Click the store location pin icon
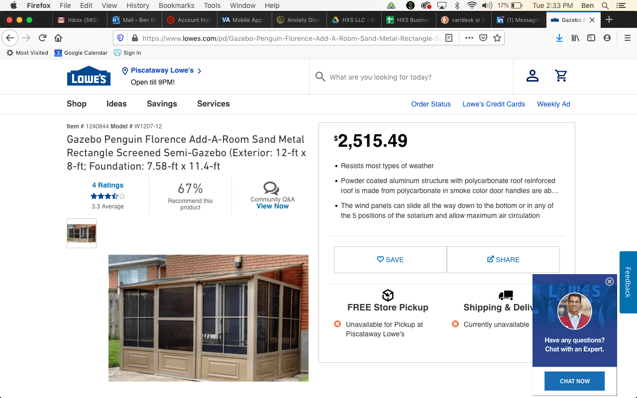 pyautogui.click(x=125, y=71)
